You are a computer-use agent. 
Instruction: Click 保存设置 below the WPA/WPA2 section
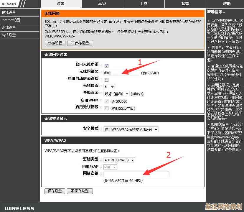tap(55, 191)
